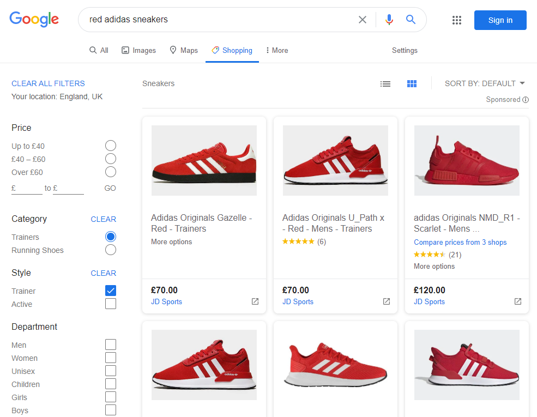Select the Shopping tab
537x417 pixels.
click(232, 50)
